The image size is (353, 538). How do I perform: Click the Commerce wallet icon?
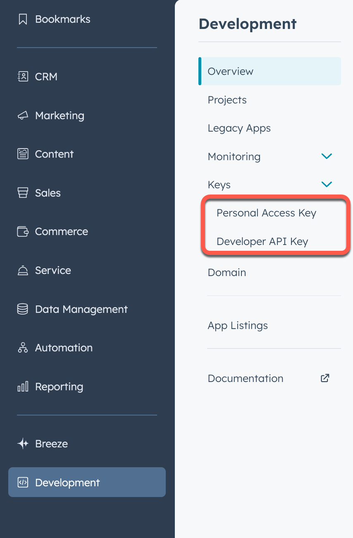tap(23, 231)
